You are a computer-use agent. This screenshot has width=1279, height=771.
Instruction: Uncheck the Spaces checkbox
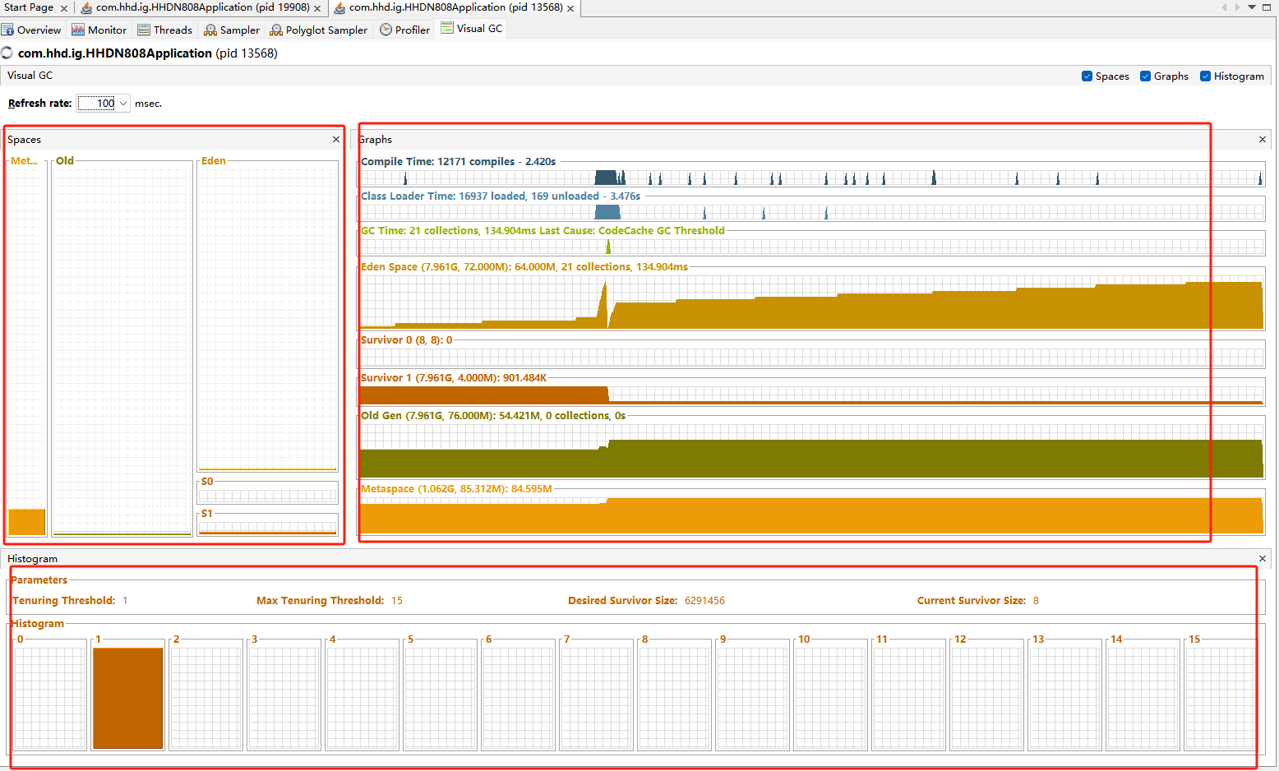(x=1087, y=76)
